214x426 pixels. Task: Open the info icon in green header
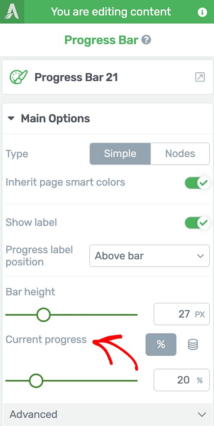(202, 12)
